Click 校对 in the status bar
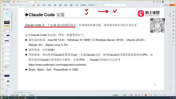This screenshot has height=99, width=176. pos(23,95)
